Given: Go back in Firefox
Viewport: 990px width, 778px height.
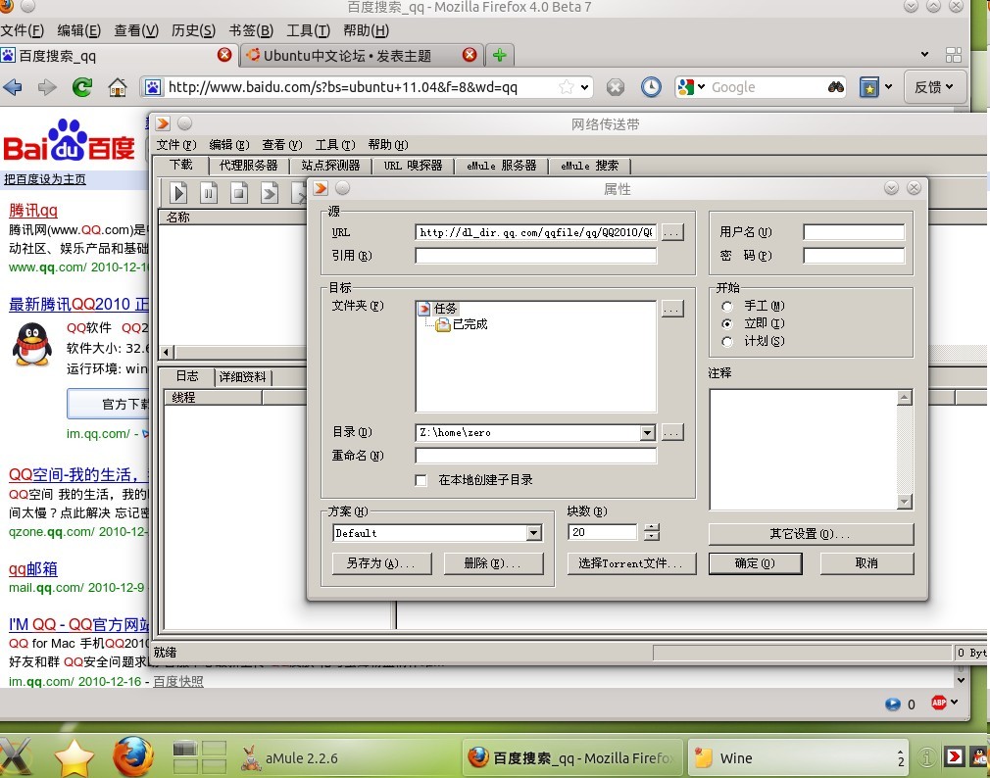Looking at the screenshot, I should click(13, 87).
